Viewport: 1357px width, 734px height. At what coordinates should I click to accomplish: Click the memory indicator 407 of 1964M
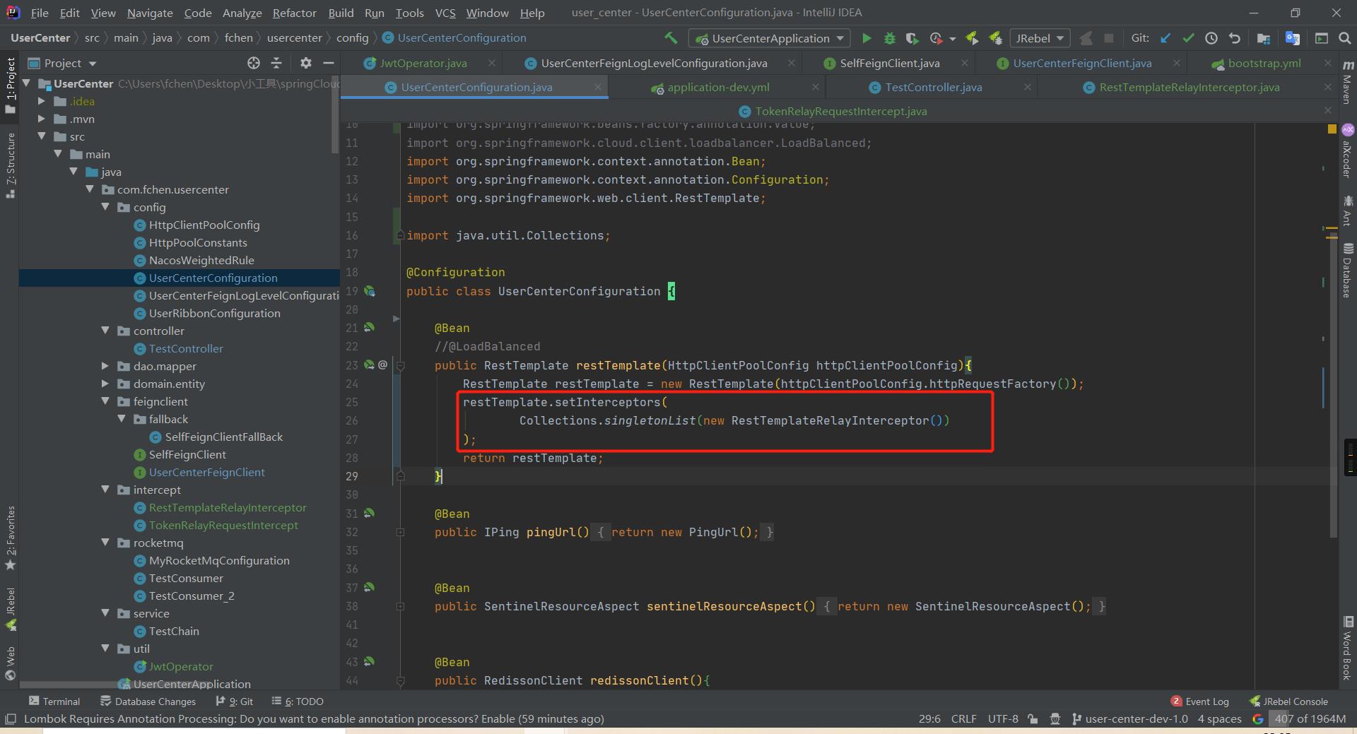click(x=1310, y=718)
